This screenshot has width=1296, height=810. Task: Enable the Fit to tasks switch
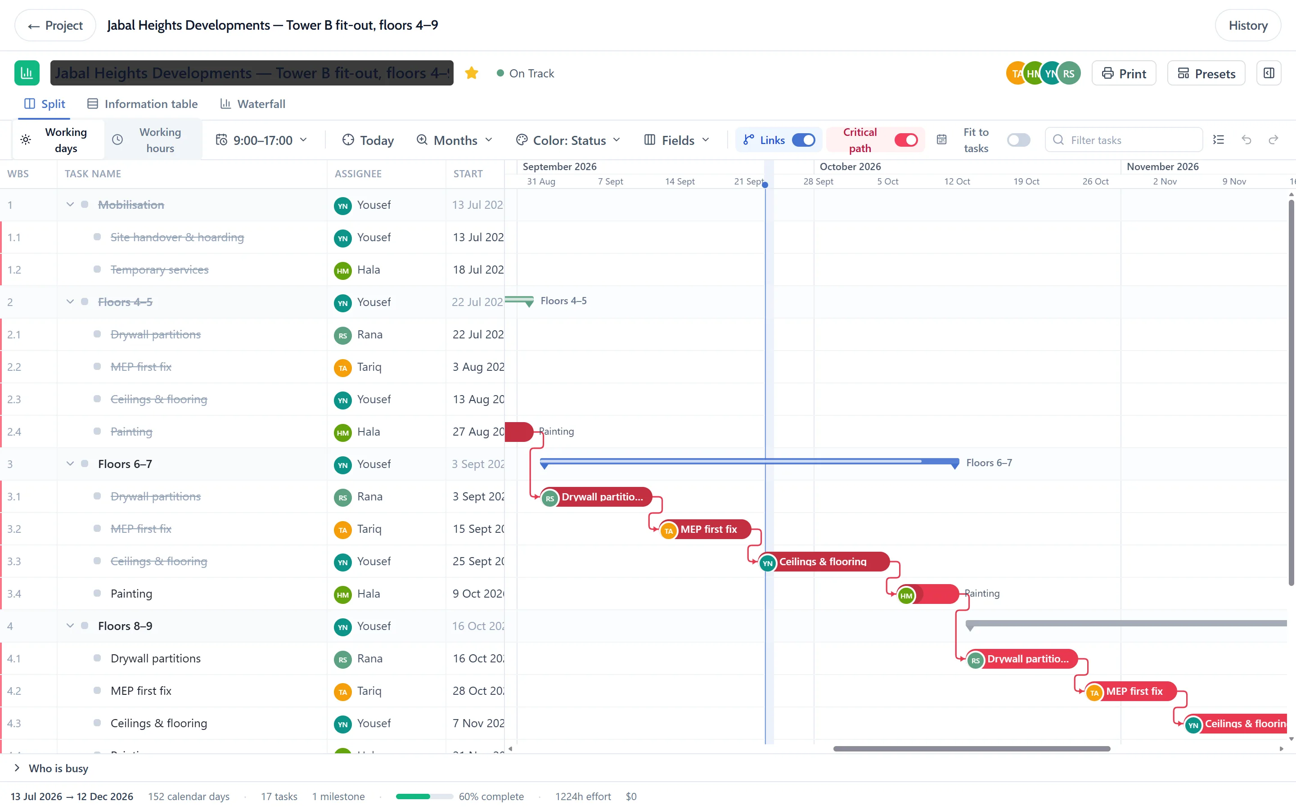point(1018,140)
